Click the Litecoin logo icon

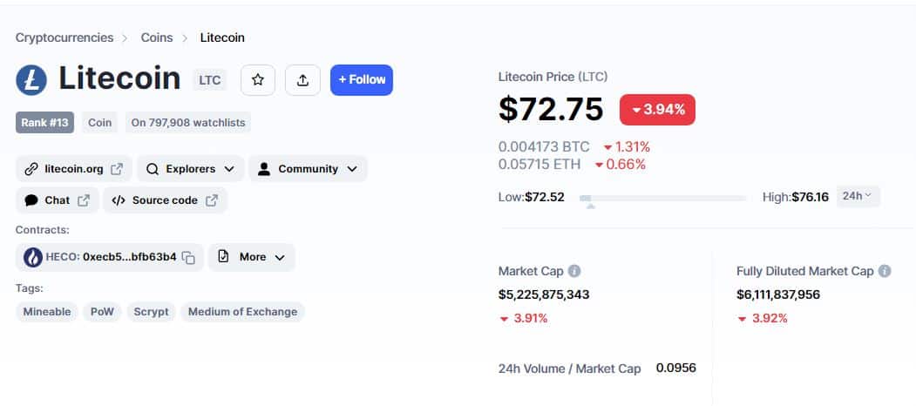tap(31, 80)
